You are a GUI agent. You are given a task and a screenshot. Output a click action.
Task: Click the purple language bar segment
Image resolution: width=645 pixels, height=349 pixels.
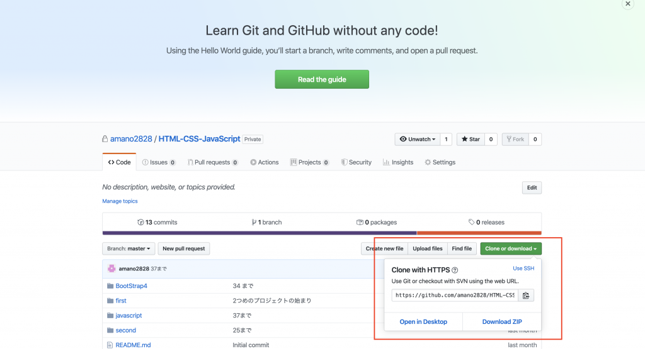coord(260,233)
